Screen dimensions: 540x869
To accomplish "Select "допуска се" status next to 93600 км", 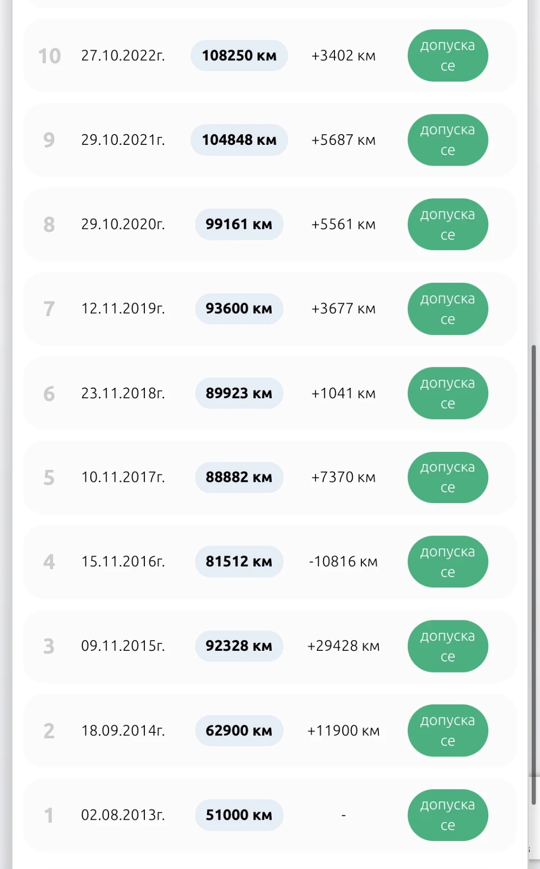I will tap(447, 309).
